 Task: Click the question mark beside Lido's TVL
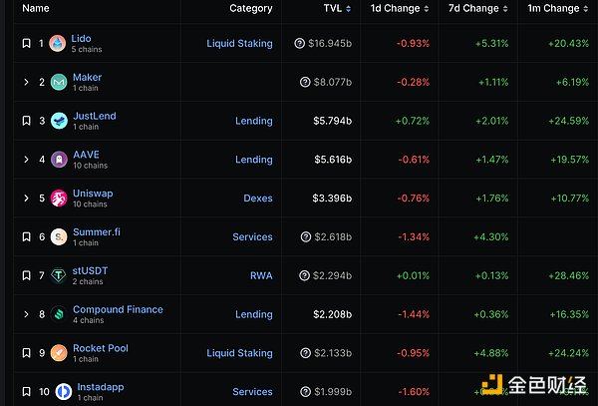300,44
